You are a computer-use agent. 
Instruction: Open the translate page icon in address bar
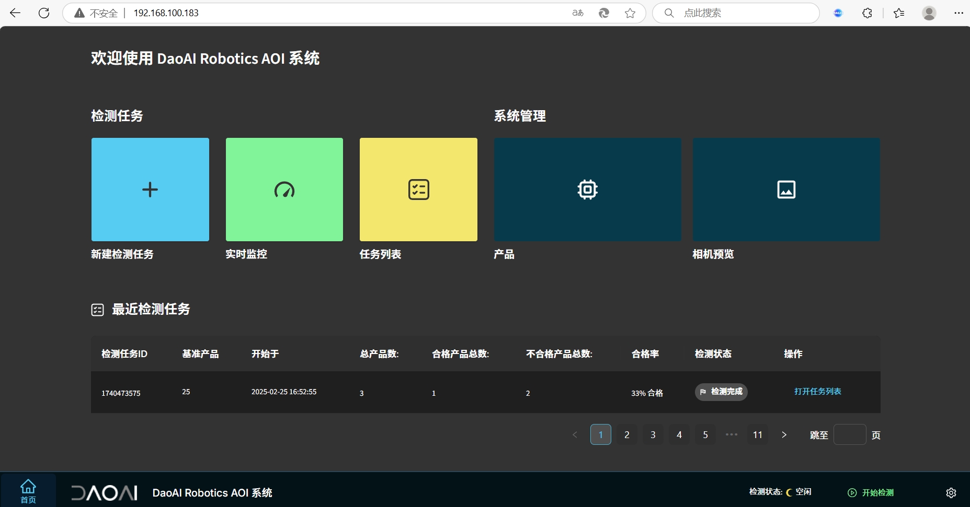pyautogui.click(x=578, y=13)
